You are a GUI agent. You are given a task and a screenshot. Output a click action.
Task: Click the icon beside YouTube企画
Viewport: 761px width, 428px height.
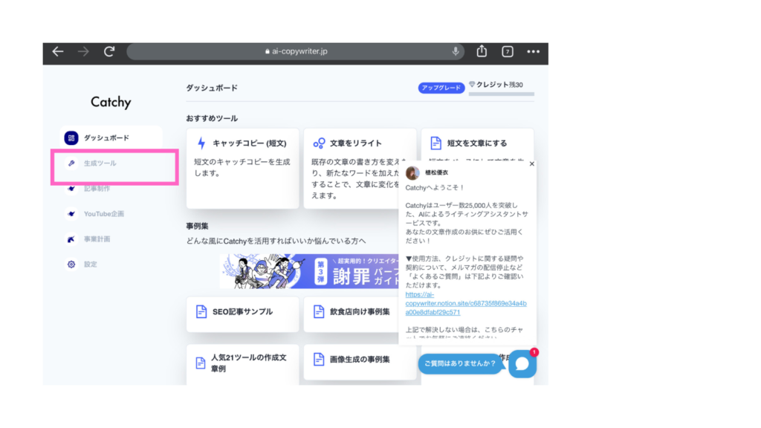point(71,214)
